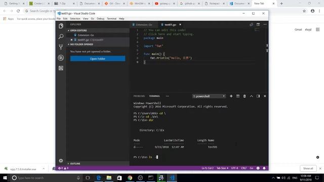Close the terminal panel
The width and height of the screenshot is (324, 182).
click(265, 96)
